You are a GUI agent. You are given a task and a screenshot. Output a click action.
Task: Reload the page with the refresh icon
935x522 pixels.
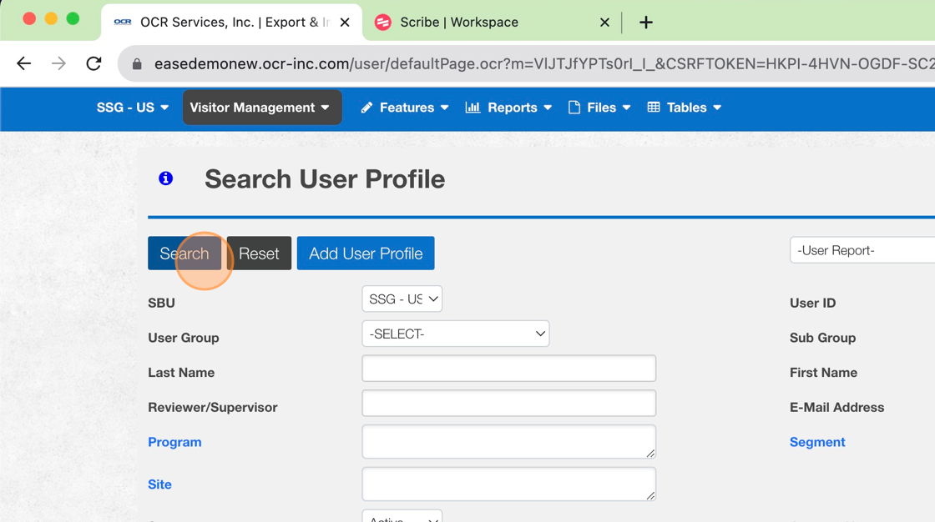coord(93,63)
